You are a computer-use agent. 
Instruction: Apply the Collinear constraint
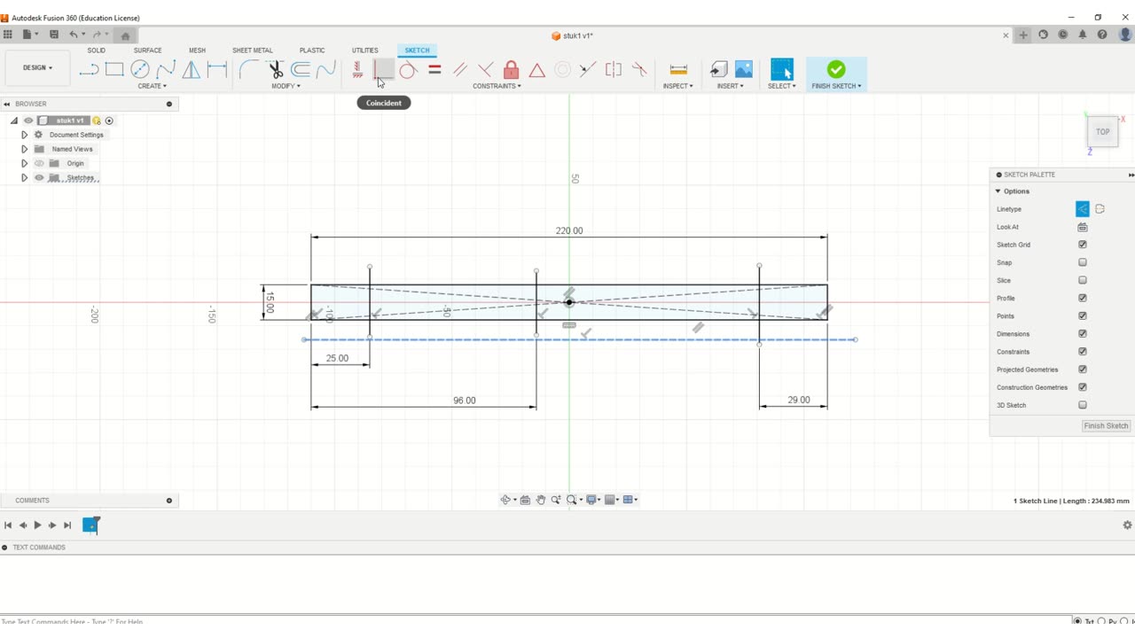(588, 70)
